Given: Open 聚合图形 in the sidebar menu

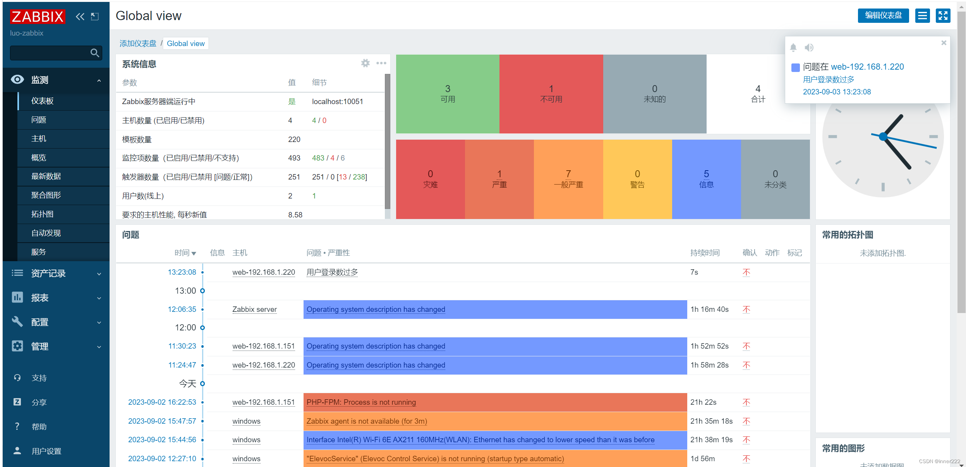Looking at the screenshot, I should [64, 195].
